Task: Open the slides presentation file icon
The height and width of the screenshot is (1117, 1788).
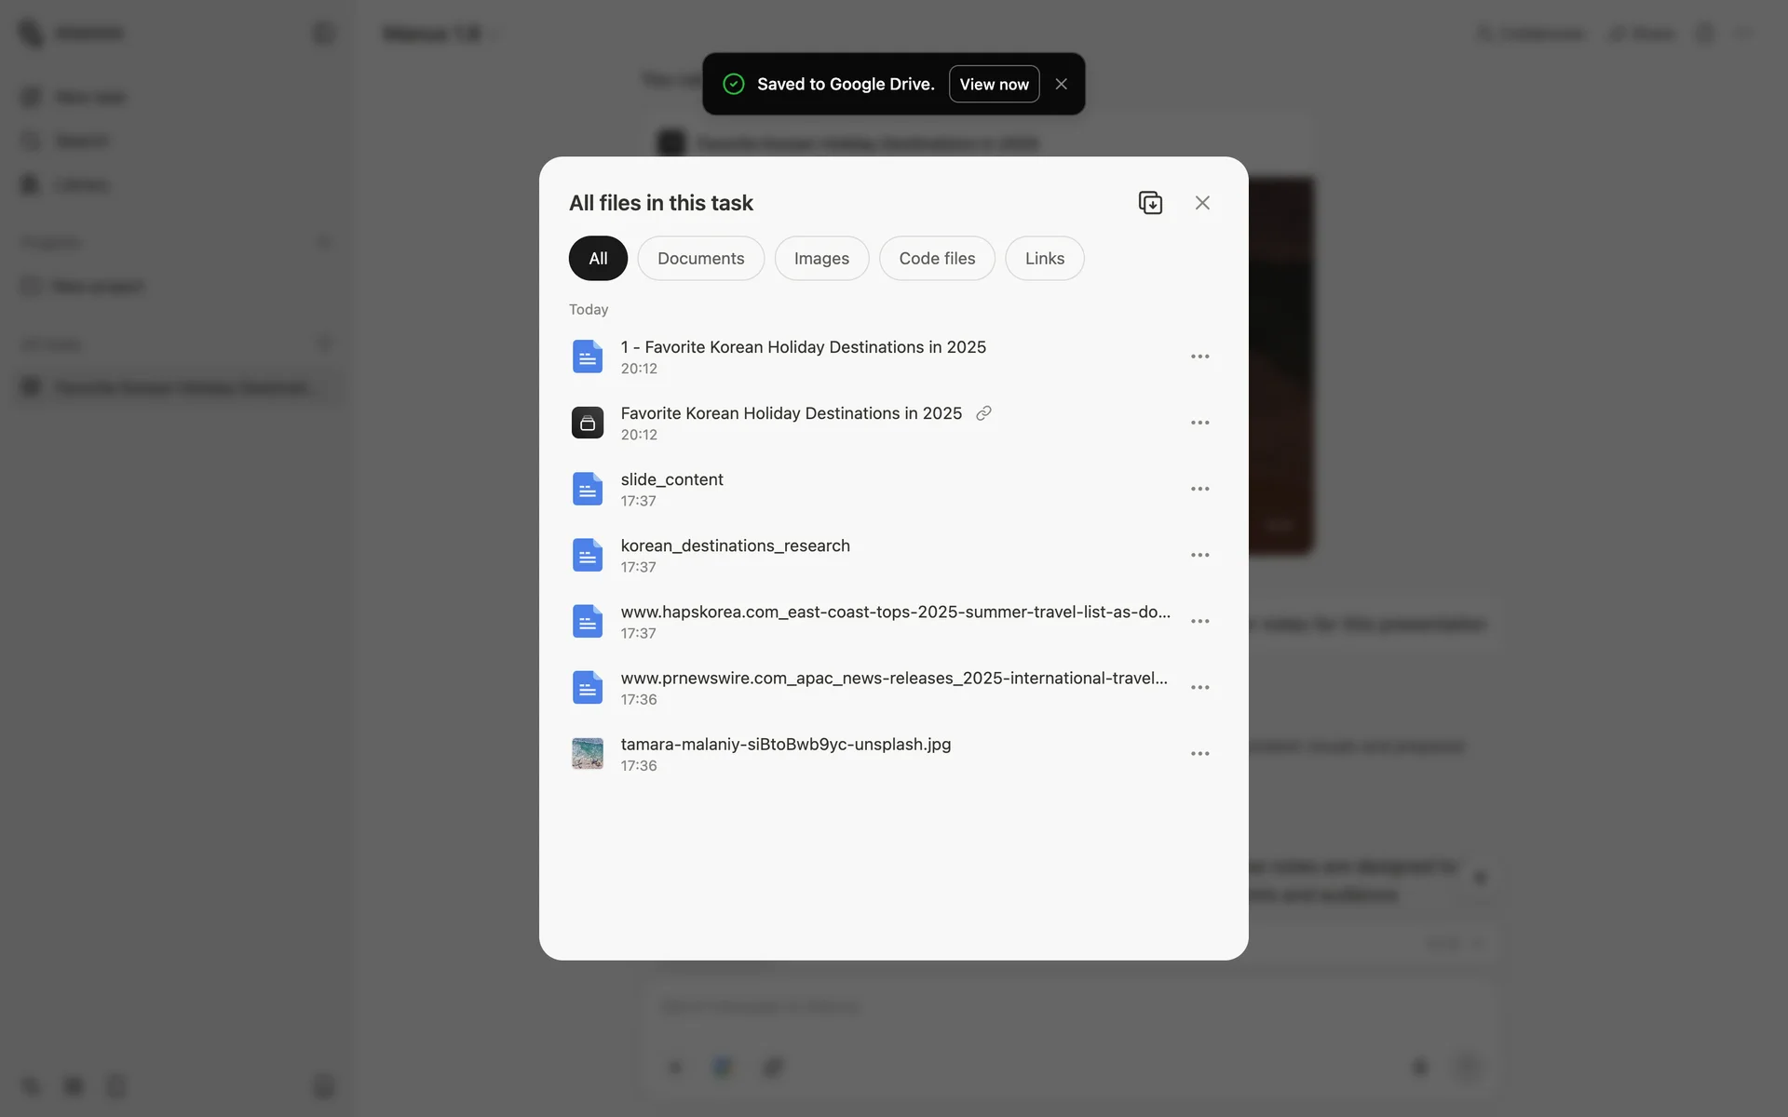Action: (588, 423)
